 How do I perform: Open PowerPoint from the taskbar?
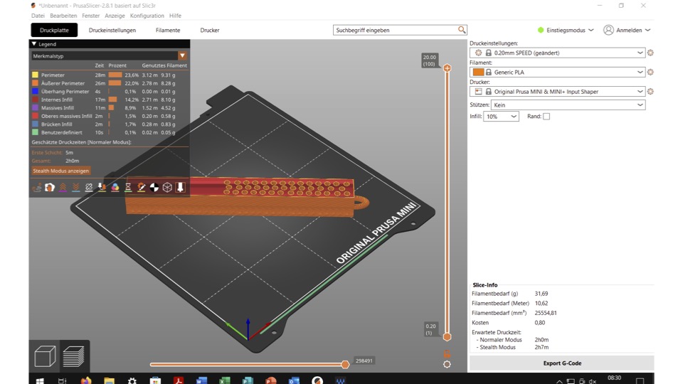[270, 380]
